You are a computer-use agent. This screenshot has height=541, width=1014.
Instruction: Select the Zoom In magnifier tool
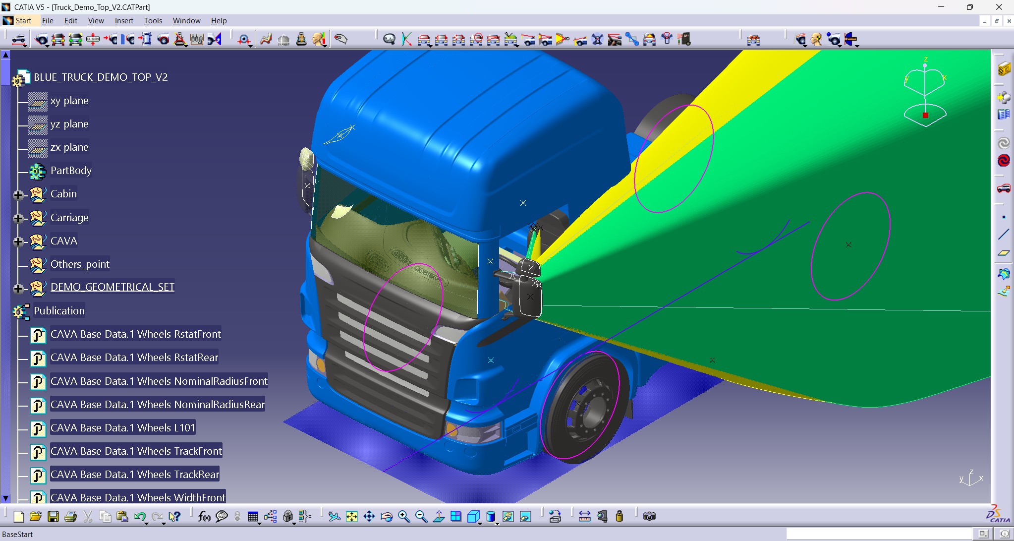pyautogui.click(x=404, y=517)
